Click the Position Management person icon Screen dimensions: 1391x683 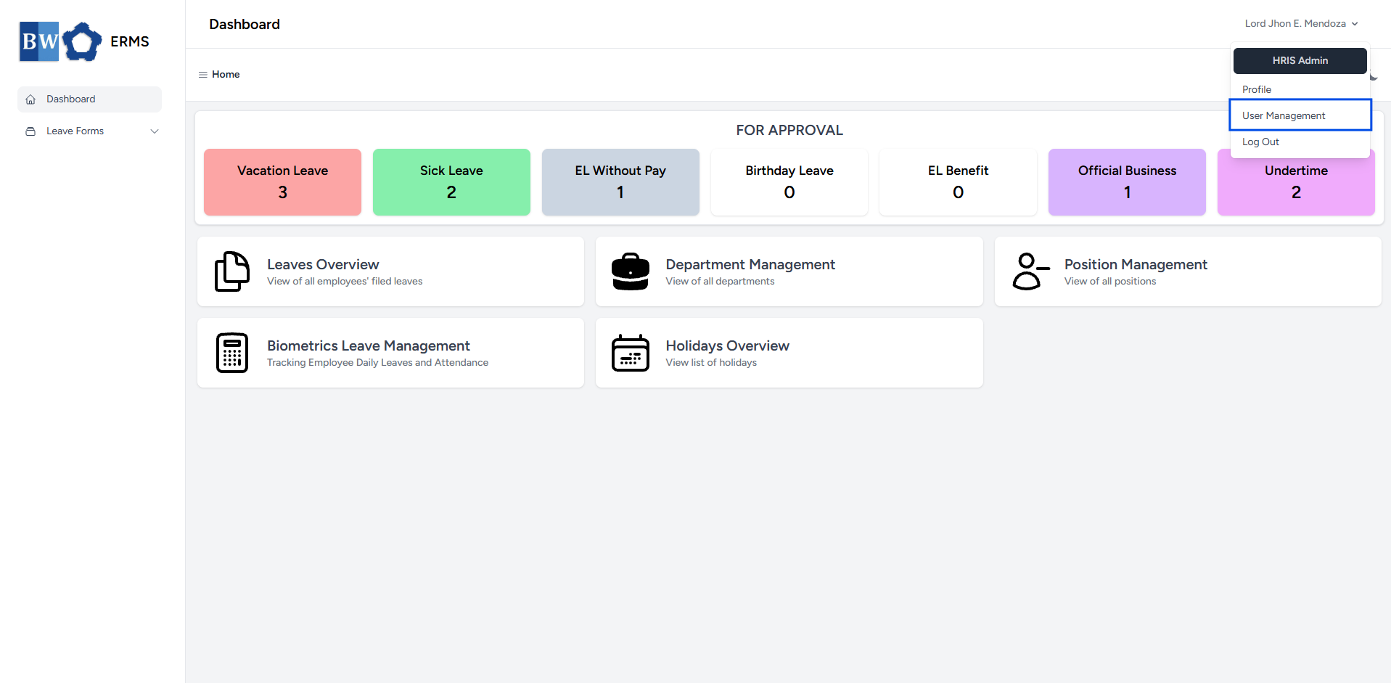click(x=1029, y=271)
